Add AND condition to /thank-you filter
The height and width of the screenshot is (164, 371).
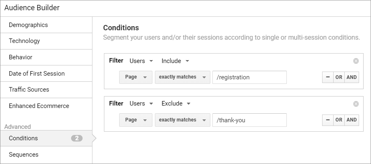(352, 120)
